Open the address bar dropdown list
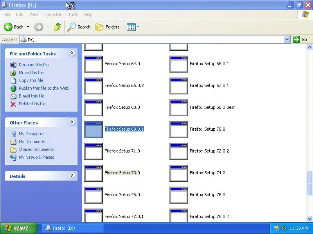Screen dimensions: 313x234 [287, 39]
